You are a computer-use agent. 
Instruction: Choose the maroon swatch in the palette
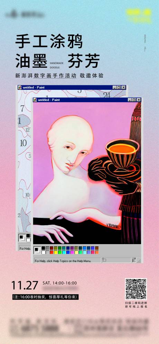52,248
